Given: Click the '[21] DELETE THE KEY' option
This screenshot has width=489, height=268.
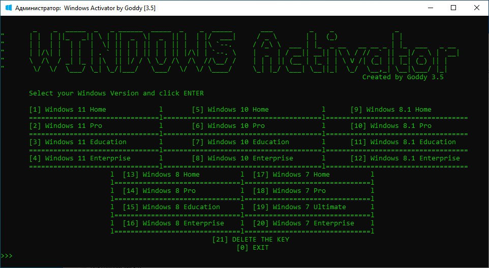Looking at the screenshot, I should point(251,240).
